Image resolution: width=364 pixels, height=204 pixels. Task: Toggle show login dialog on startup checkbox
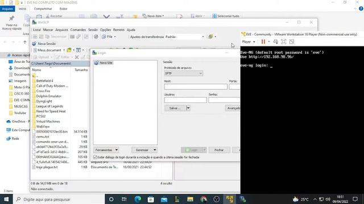tap(95, 157)
